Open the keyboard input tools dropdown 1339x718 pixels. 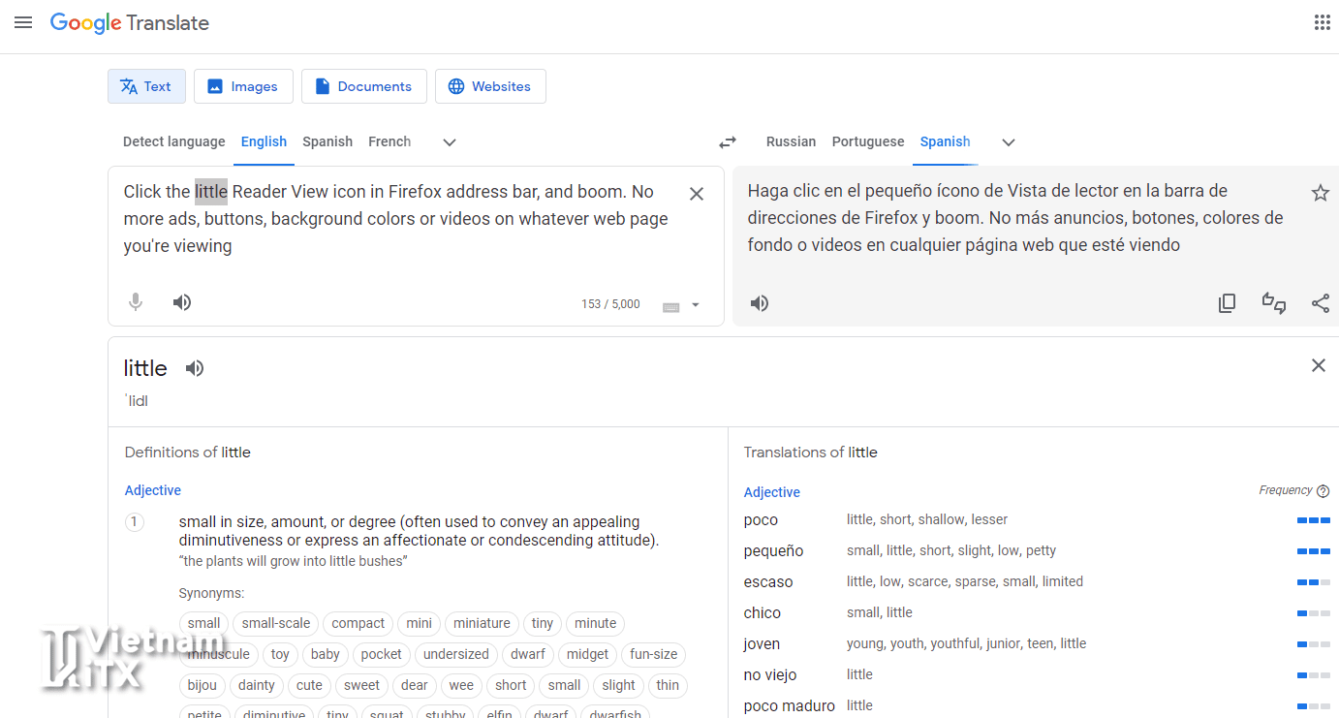coord(695,305)
